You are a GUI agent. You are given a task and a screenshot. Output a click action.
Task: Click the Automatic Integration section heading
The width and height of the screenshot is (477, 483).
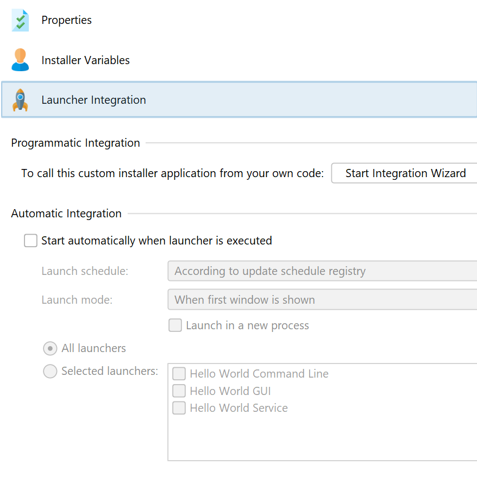[66, 214]
